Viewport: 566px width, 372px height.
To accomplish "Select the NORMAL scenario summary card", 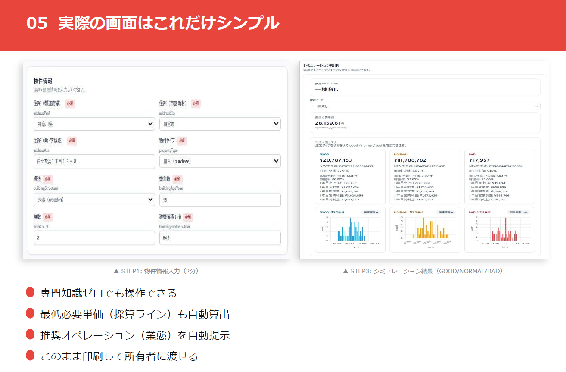I will (424, 177).
